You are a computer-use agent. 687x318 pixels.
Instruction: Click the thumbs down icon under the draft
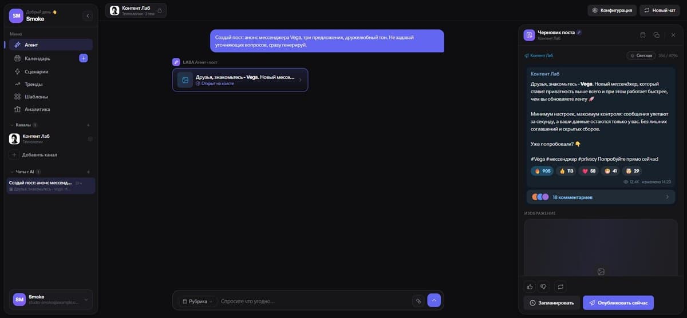pyautogui.click(x=544, y=286)
